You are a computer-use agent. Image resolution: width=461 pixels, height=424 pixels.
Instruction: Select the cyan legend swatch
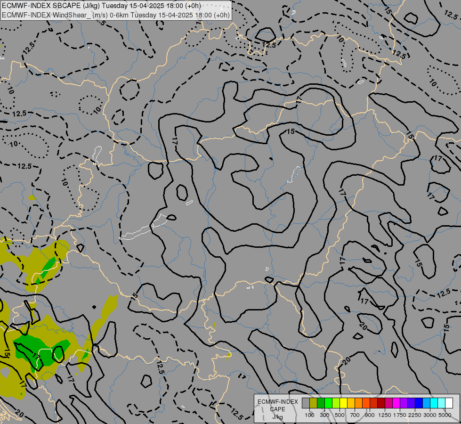coord(434,403)
